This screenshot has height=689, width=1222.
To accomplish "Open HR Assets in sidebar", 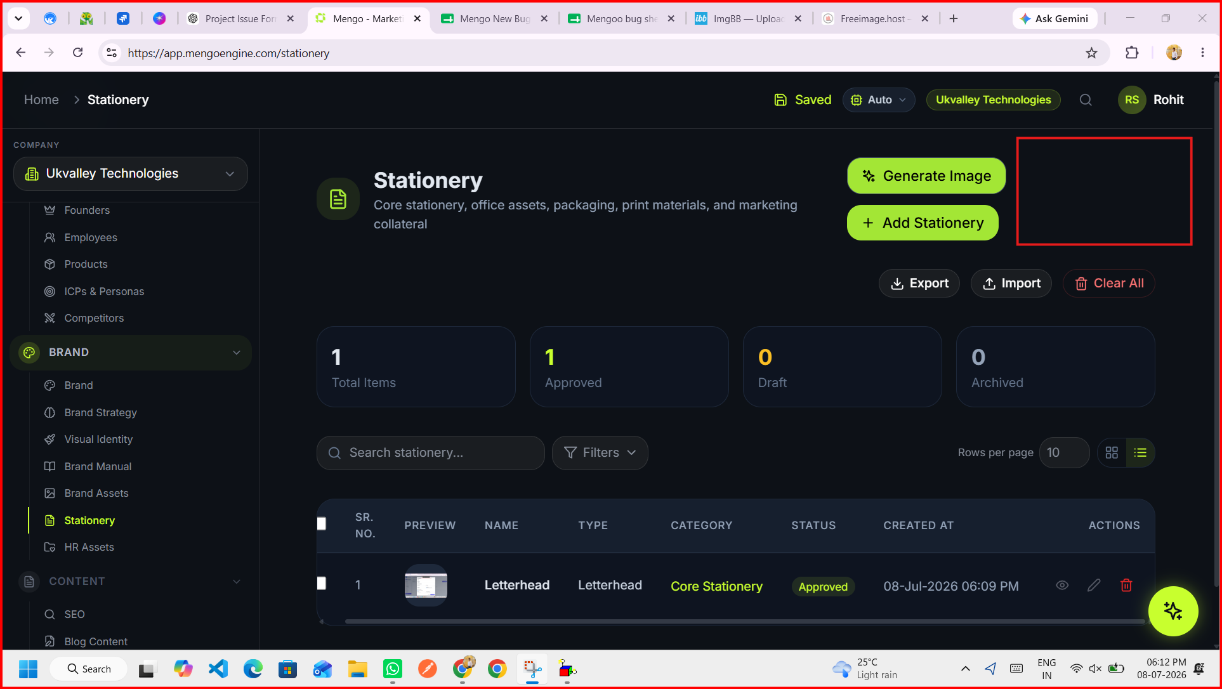I will click(x=89, y=547).
